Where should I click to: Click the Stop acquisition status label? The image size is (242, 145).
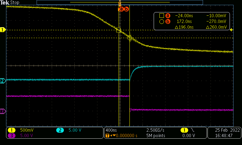tap(15, 2)
